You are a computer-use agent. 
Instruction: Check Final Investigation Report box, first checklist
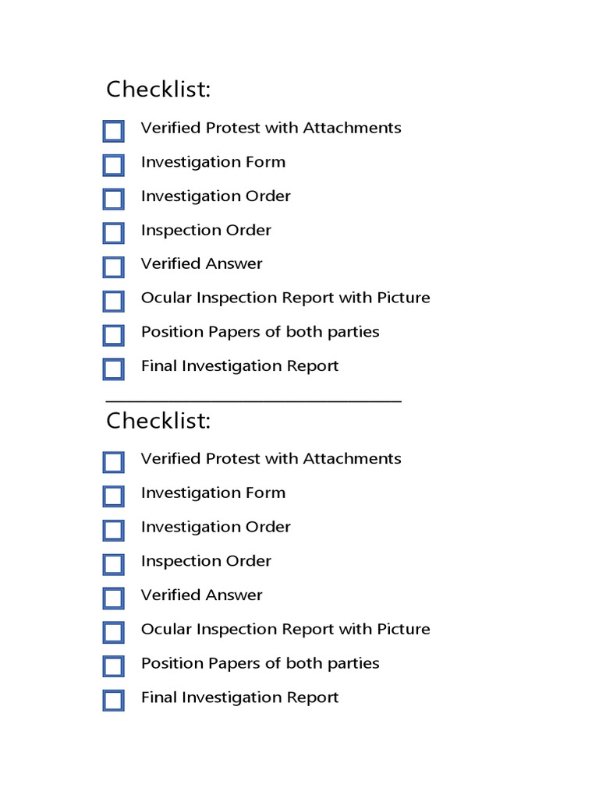point(113,369)
